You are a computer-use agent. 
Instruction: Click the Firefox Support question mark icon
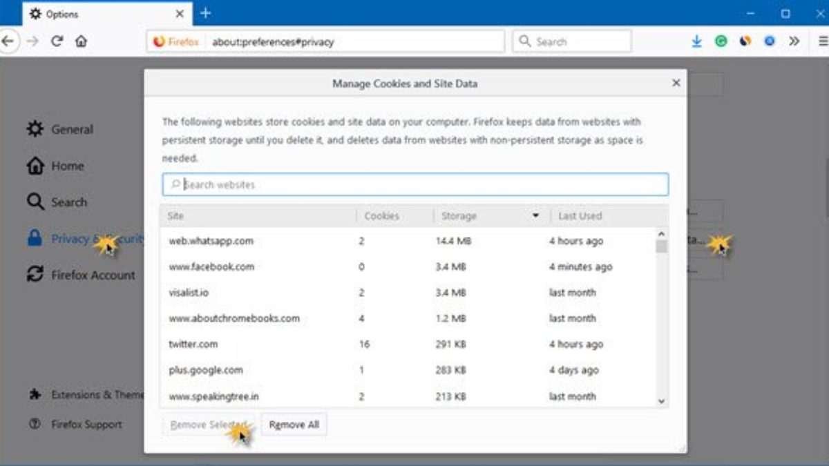35,425
